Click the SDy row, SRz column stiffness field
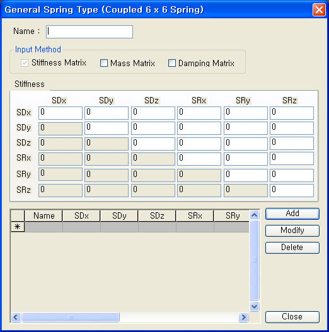 292,128
